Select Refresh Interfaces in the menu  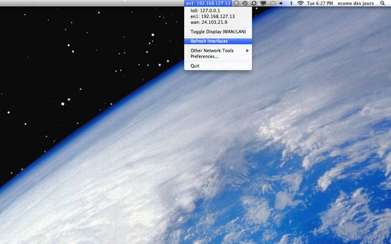click(218, 41)
